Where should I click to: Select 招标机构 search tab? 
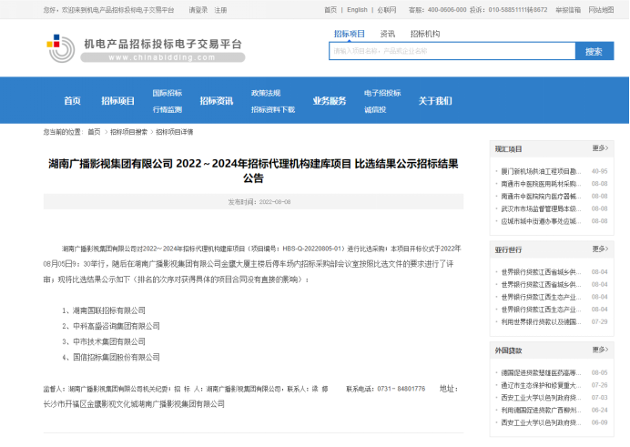pyautogui.click(x=424, y=34)
